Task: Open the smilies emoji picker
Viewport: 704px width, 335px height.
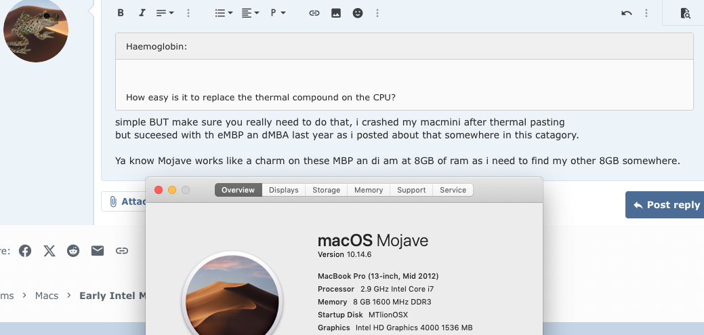Action: pos(357,13)
